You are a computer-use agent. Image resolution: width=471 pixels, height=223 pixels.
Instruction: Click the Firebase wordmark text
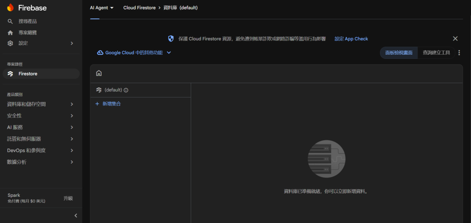[x=33, y=8]
